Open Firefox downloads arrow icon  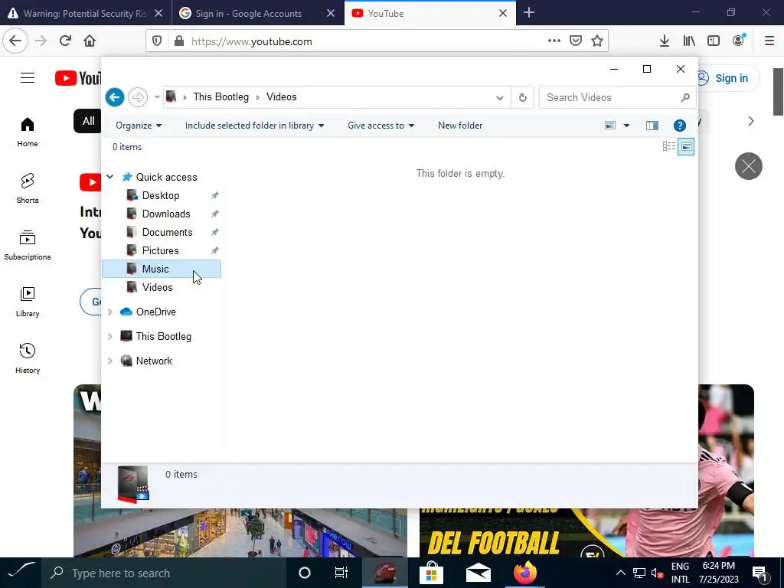665,41
